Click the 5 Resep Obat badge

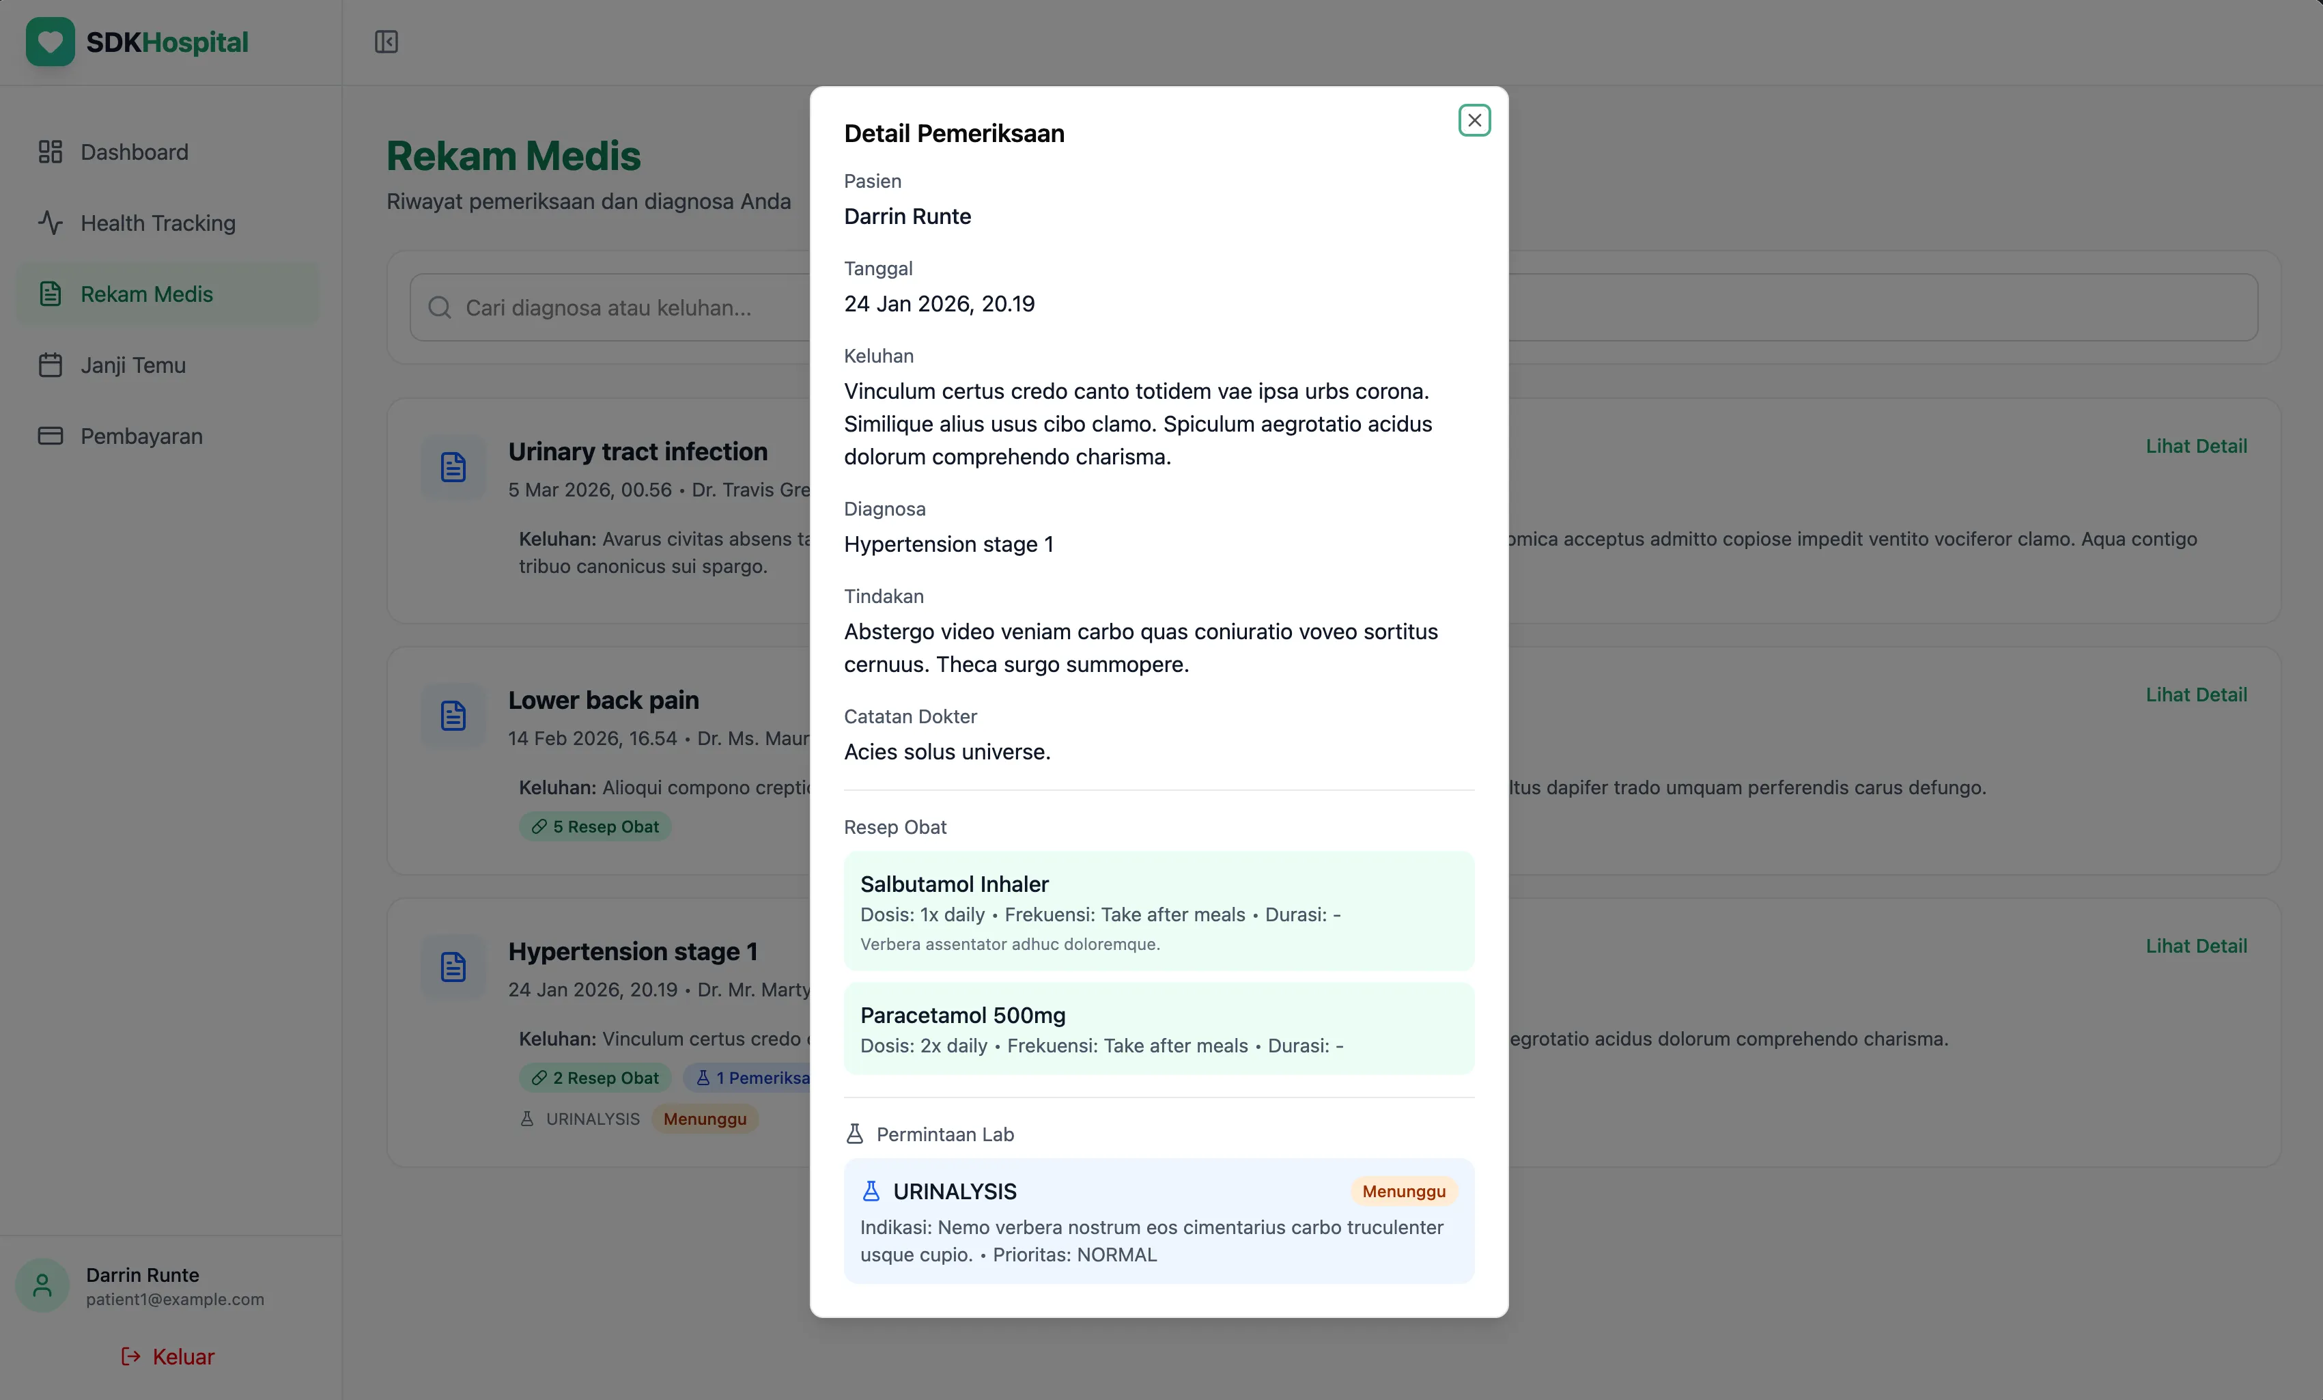point(595,826)
